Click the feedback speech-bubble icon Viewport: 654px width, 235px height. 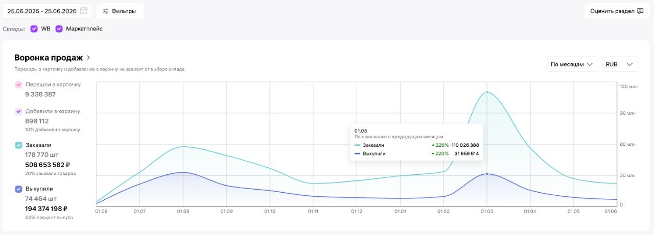(640, 11)
